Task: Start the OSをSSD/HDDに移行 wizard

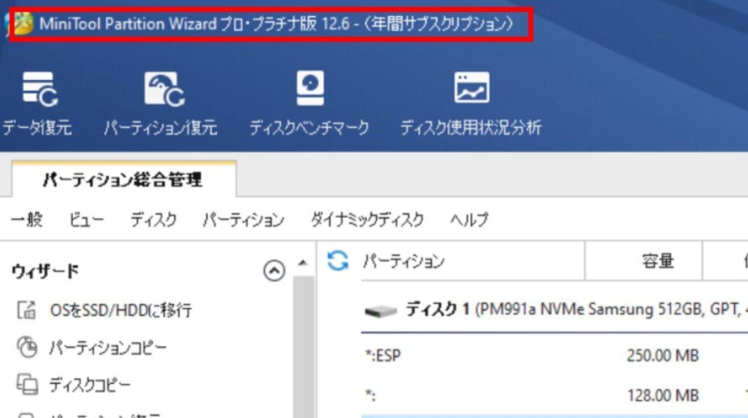Action: [x=121, y=310]
